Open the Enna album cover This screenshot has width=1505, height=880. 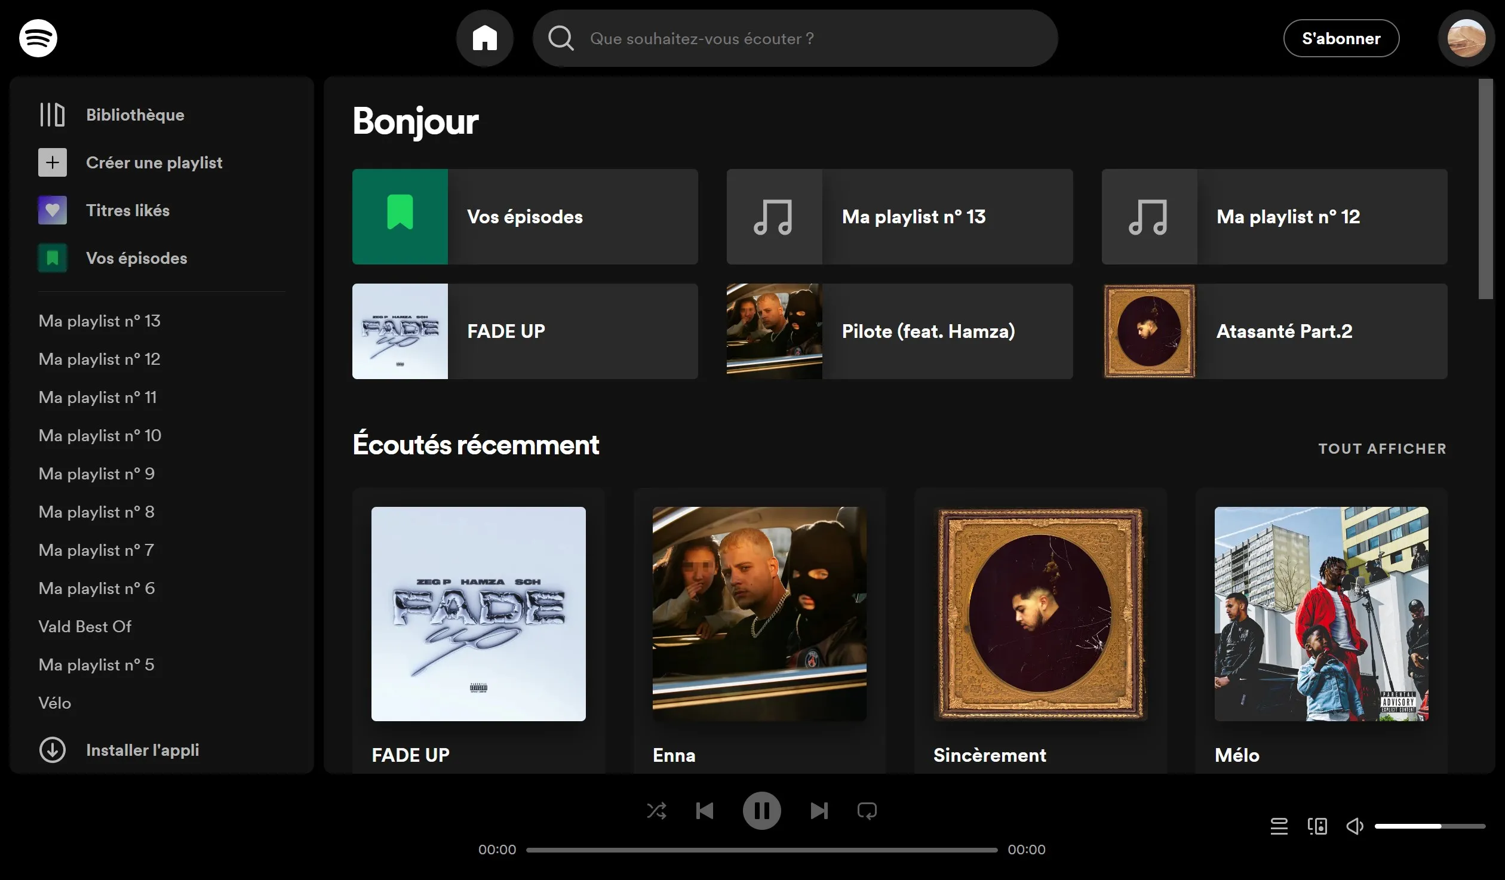[x=760, y=614]
